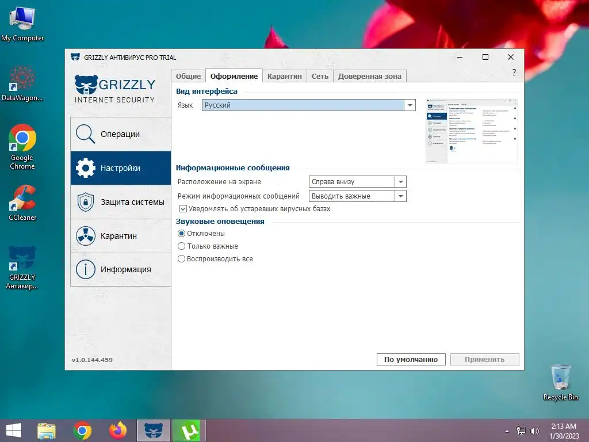Image resolution: width=589 pixels, height=442 pixels.
Task: Switch to the Общие tab
Action: 188,76
